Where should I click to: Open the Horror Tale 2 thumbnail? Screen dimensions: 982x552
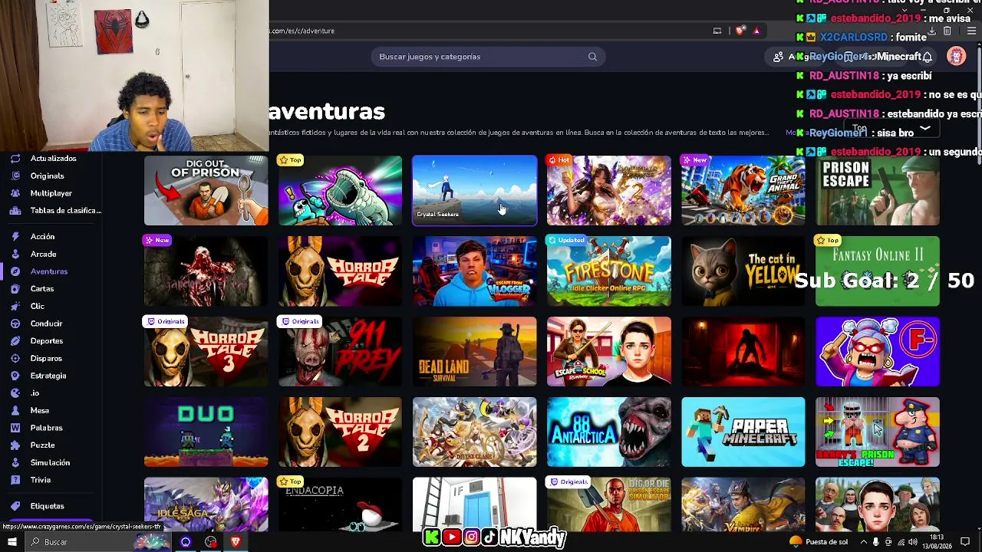pyautogui.click(x=341, y=432)
